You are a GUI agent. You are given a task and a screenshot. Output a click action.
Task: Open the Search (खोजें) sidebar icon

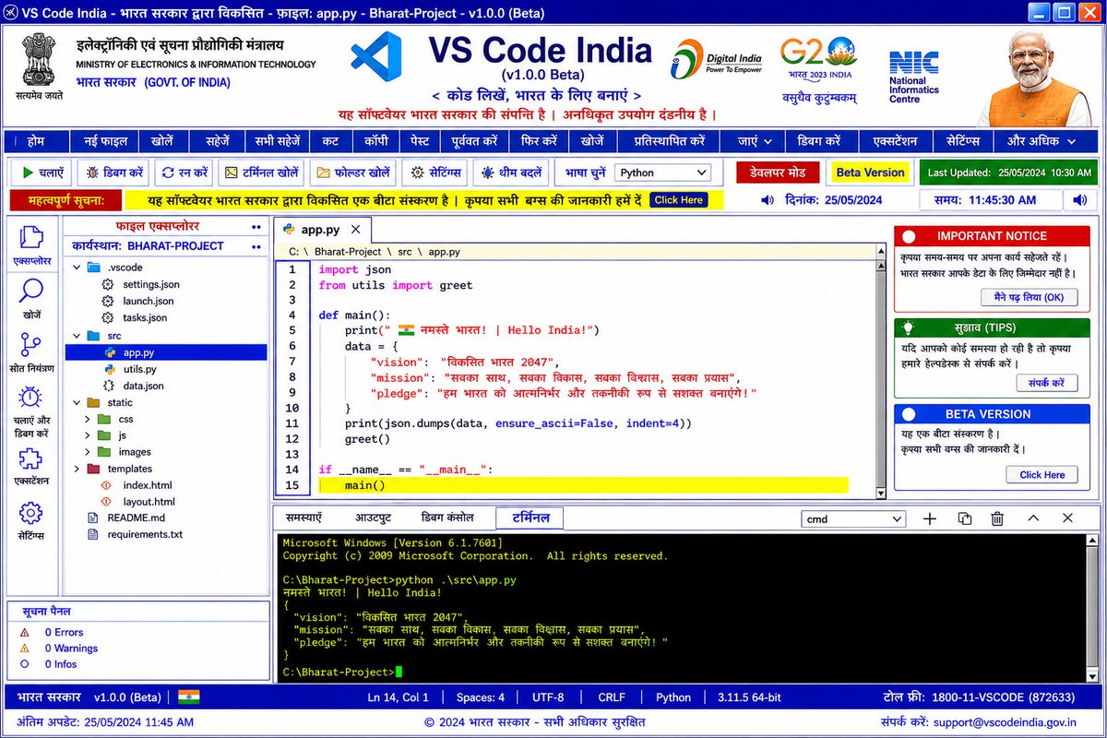31,291
